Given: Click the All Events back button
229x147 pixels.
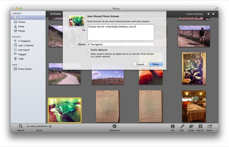Looking at the screenshot, I should (x=55, y=14).
